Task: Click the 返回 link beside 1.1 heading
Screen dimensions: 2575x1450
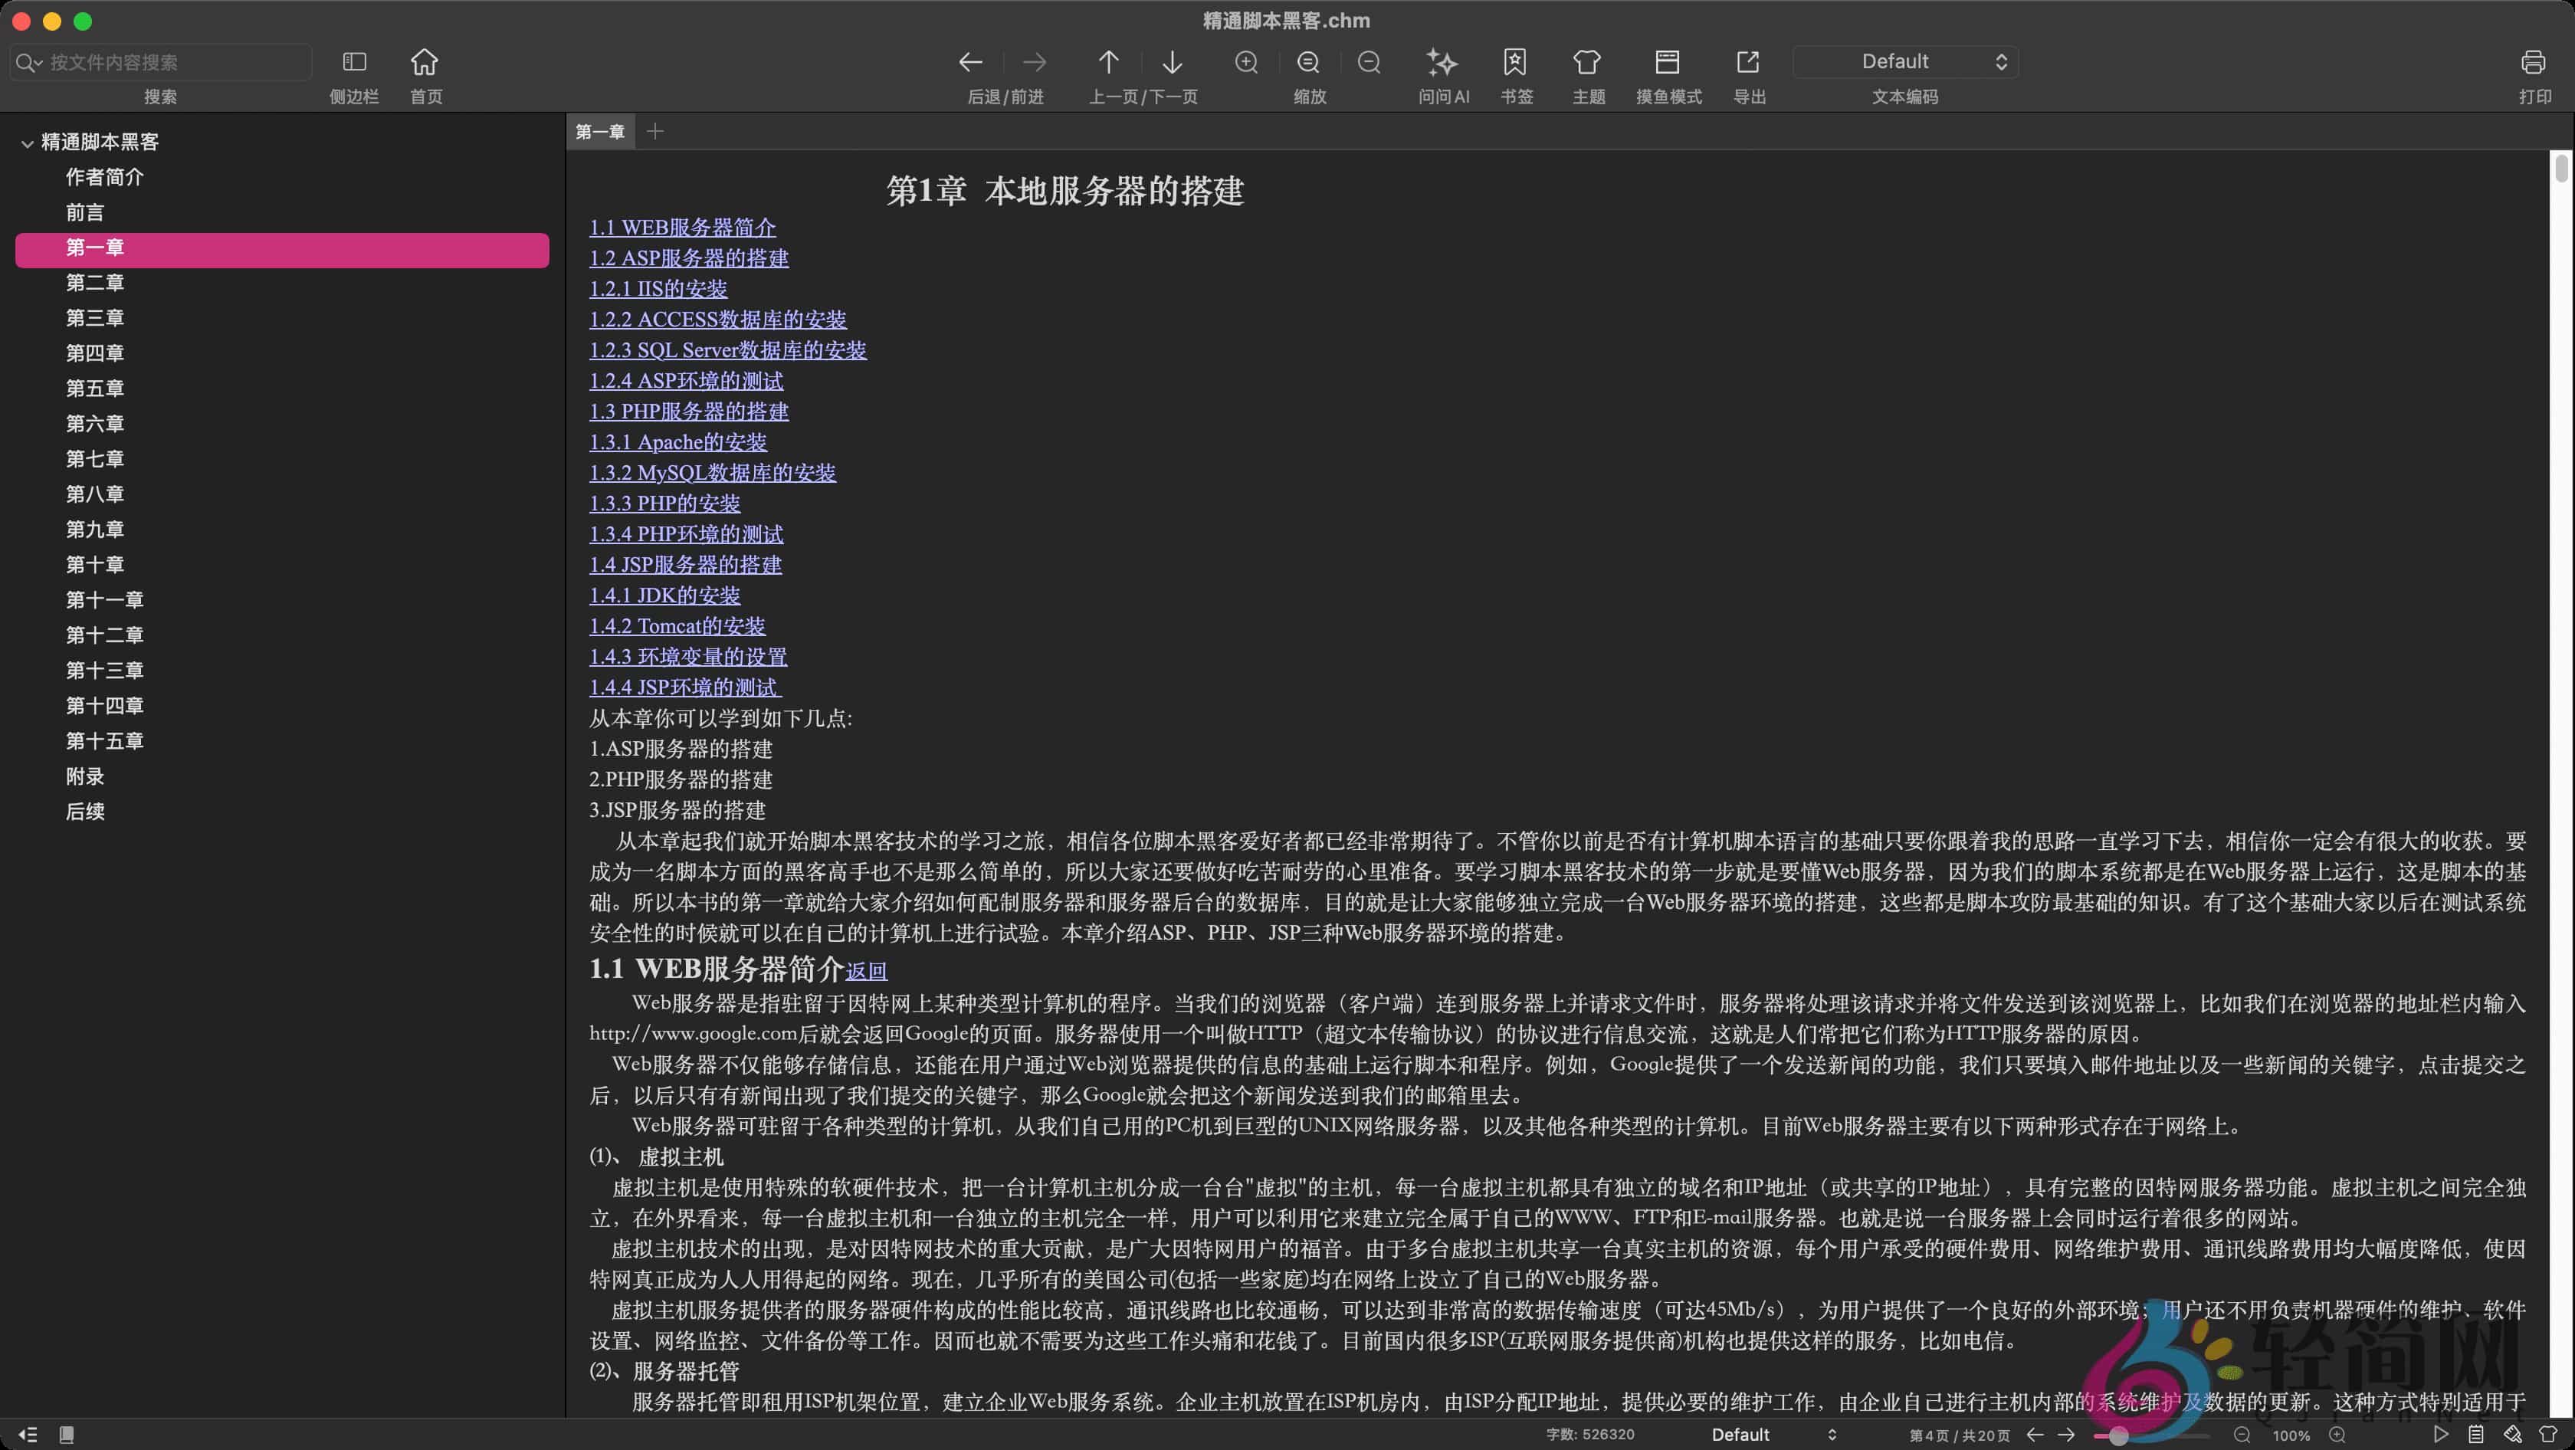Action: click(866, 970)
